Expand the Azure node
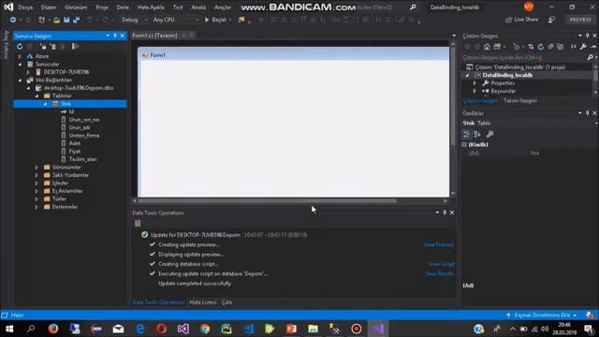 [x=20, y=56]
